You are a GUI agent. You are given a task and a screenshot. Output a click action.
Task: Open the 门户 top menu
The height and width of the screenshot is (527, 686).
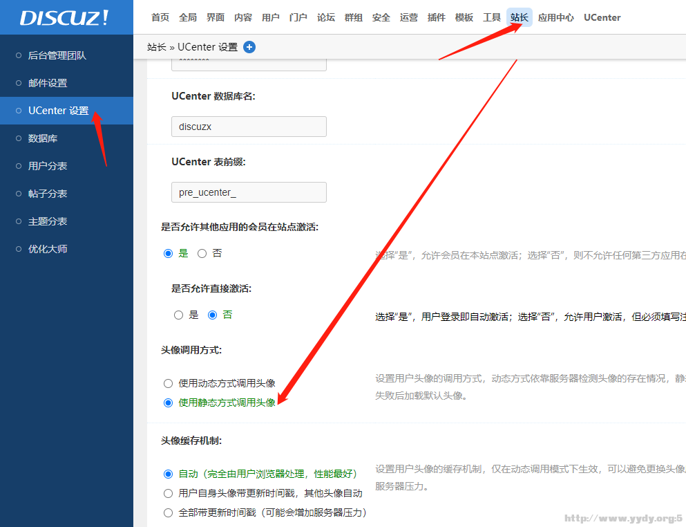coord(298,17)
